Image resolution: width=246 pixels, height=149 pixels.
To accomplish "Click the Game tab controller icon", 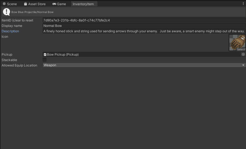I will point(54,4).
